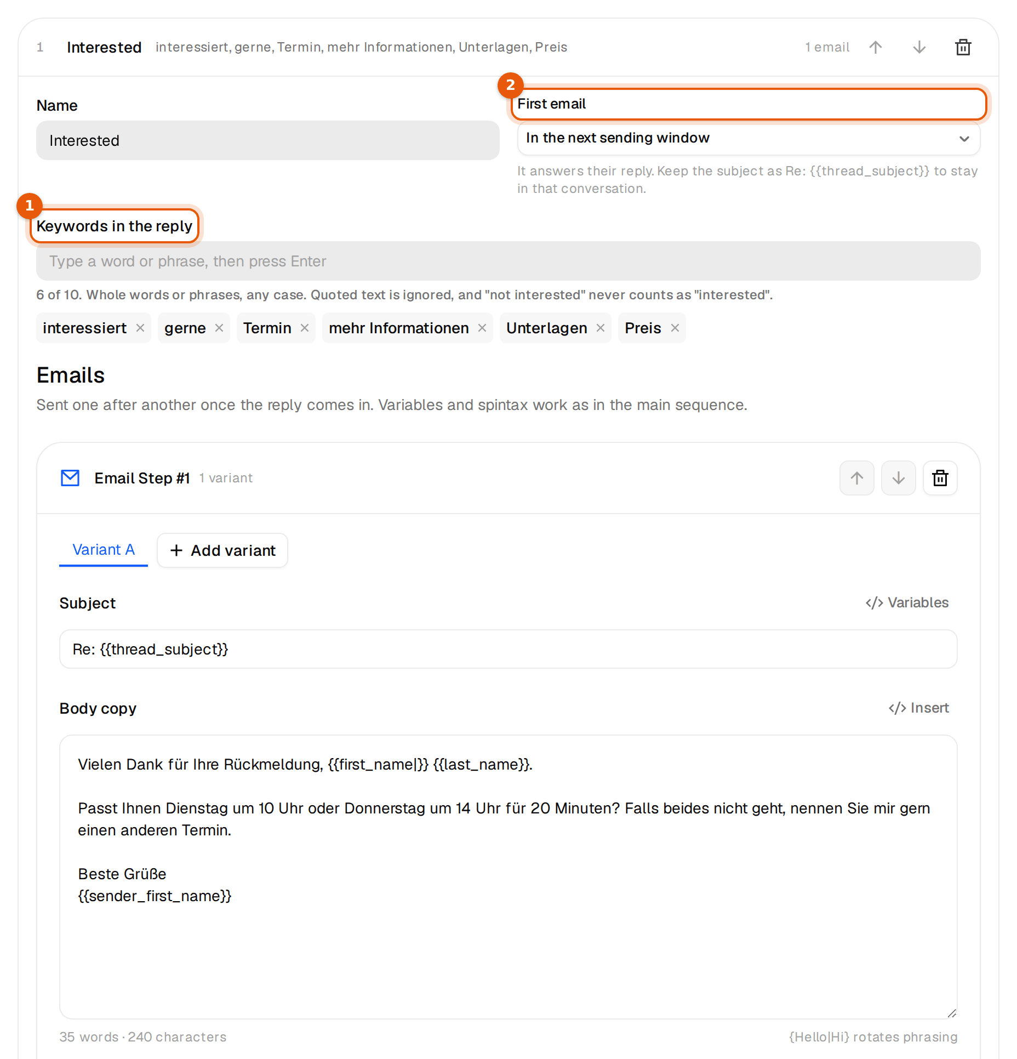Viewport: 1017px width, 1059px height.
Task: Click the '1 variant' label
Action: pyautogui.click(x=226, y=478)
